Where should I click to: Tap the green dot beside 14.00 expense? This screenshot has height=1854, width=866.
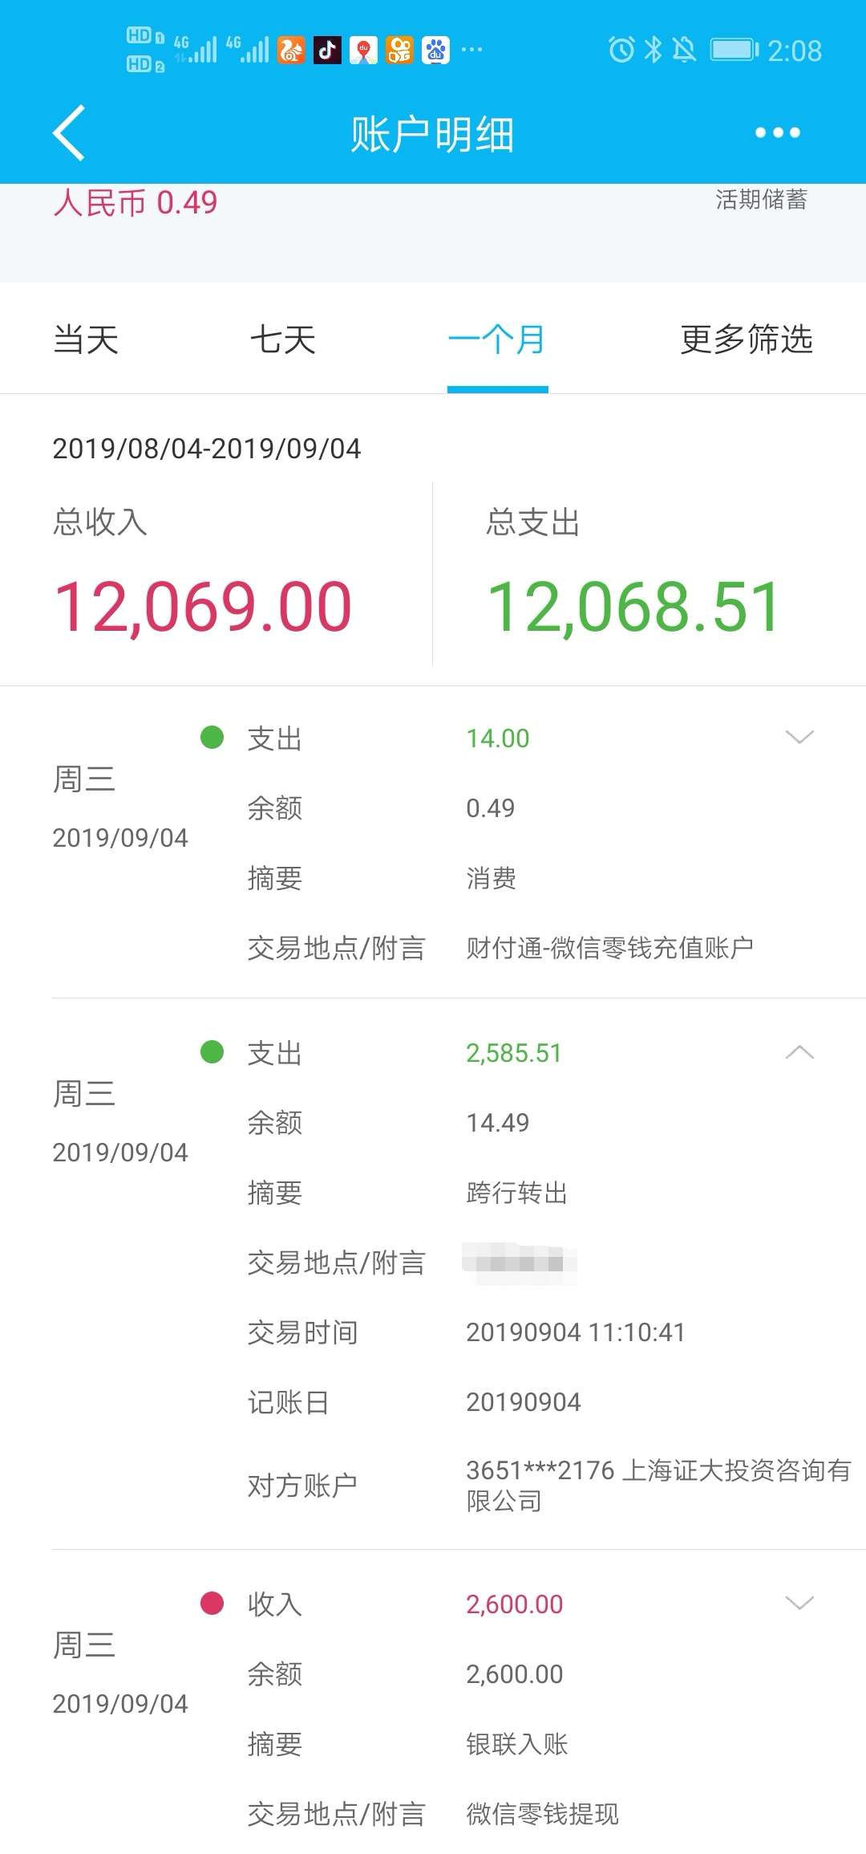click(x=212, y=737)
